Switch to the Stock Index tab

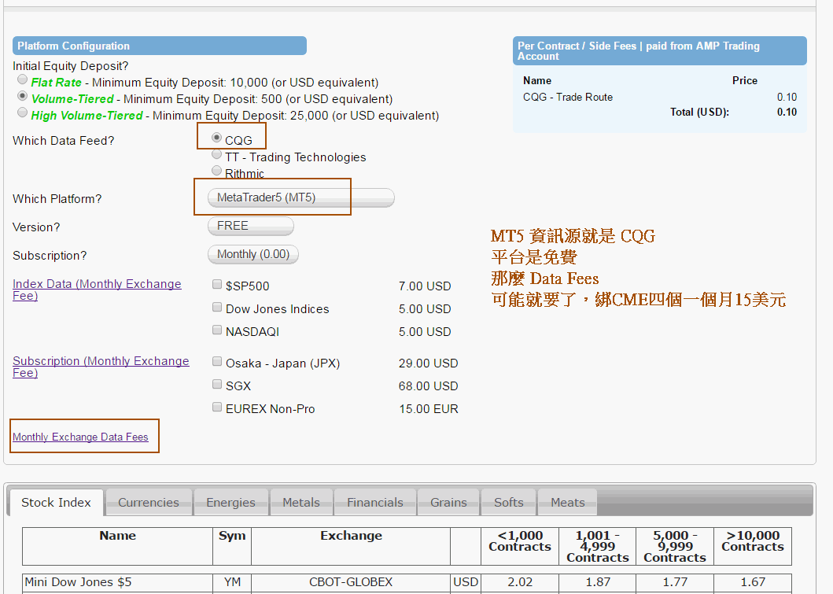(56, 503)
